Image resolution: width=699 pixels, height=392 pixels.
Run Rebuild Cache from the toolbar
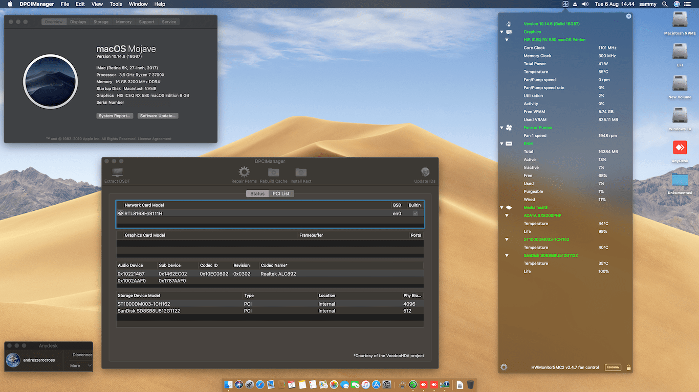[273, 173]
